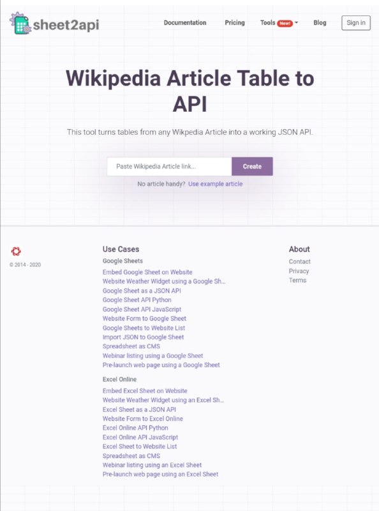Open Embed Excel Sheet on Website
Image resolution: width=379 pixels, height=511 pixels.
(x=145, y=391)
